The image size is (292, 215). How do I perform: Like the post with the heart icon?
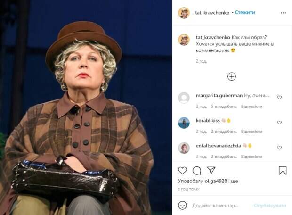coord(183,170)
